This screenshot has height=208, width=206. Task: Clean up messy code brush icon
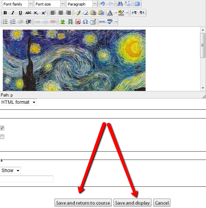click(x=78, y=13)
